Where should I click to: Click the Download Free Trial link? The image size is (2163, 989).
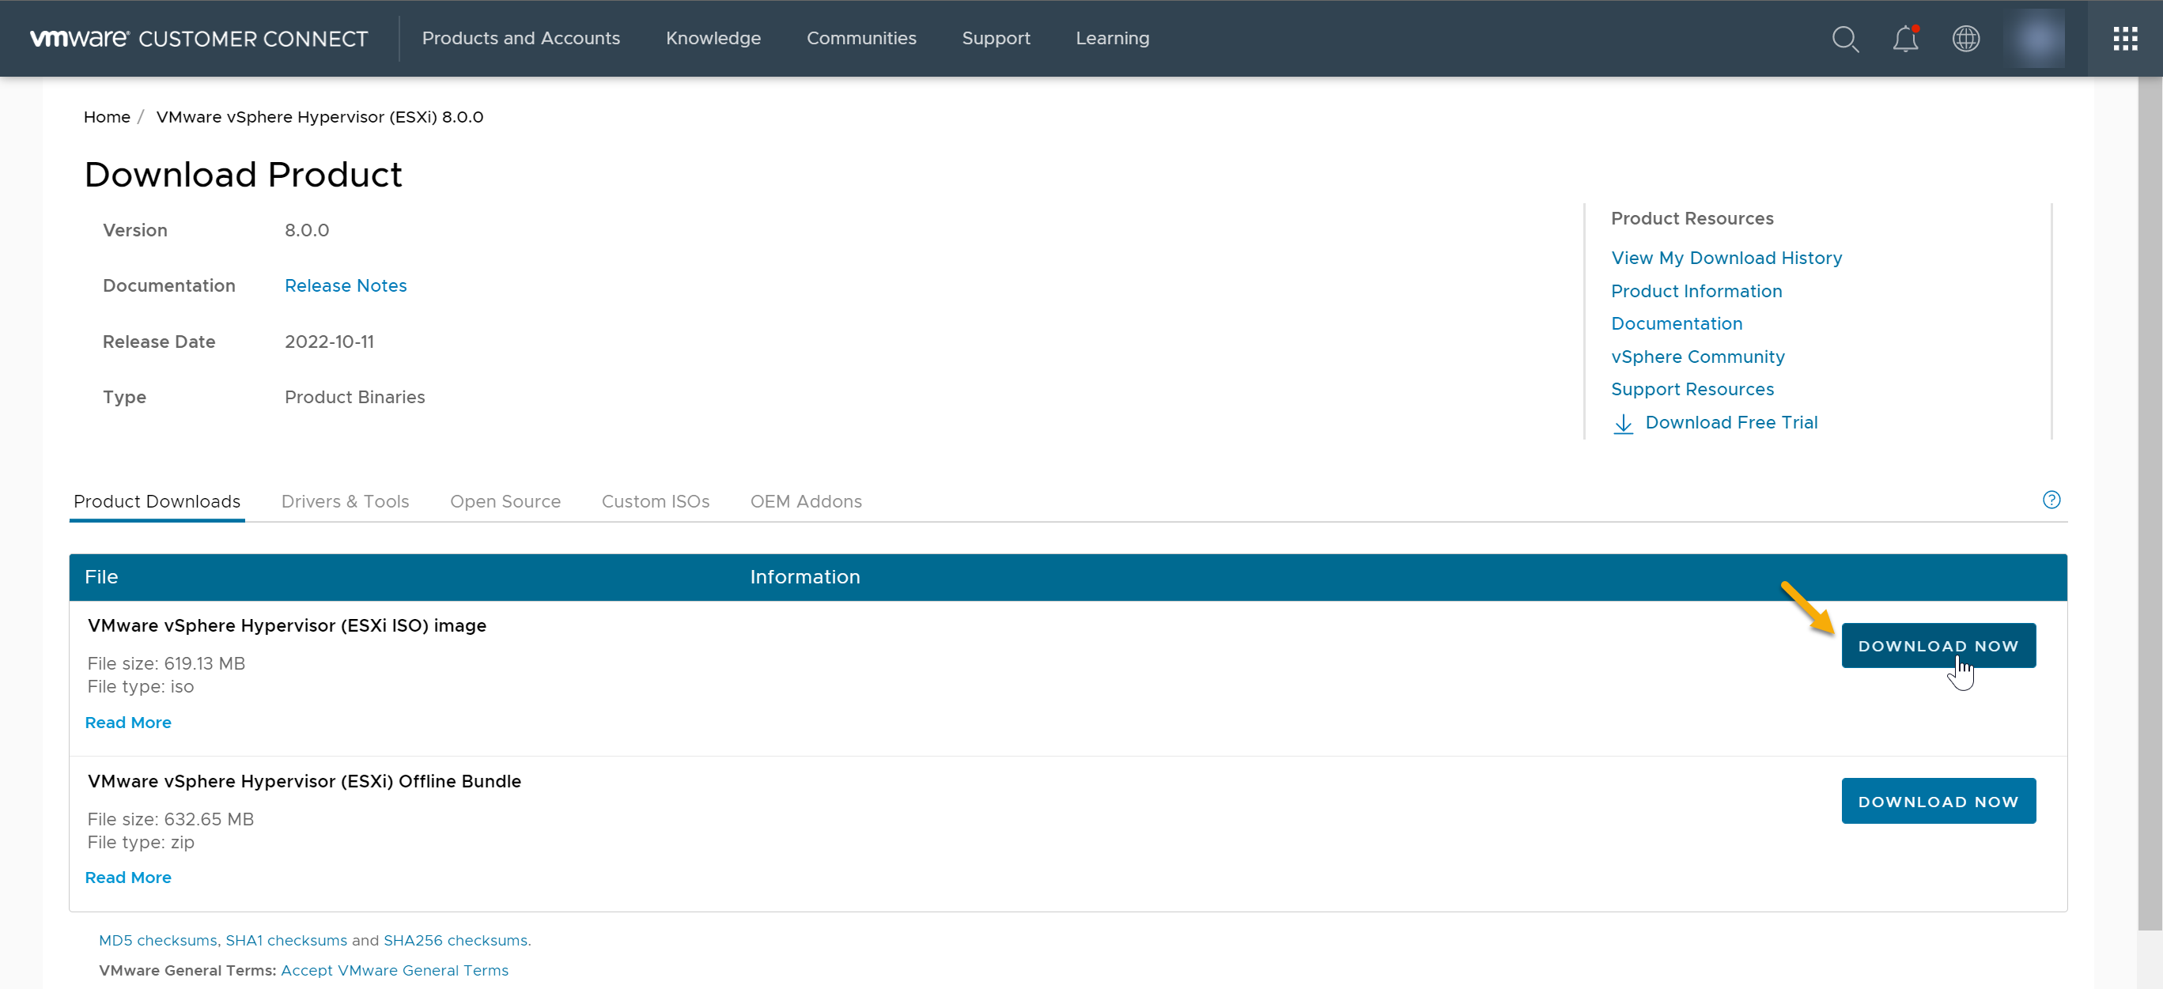pos(1730,423)
